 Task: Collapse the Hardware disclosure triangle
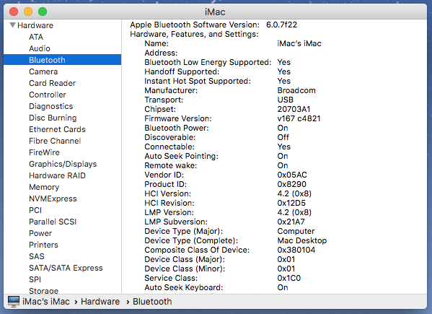(12, 25)
